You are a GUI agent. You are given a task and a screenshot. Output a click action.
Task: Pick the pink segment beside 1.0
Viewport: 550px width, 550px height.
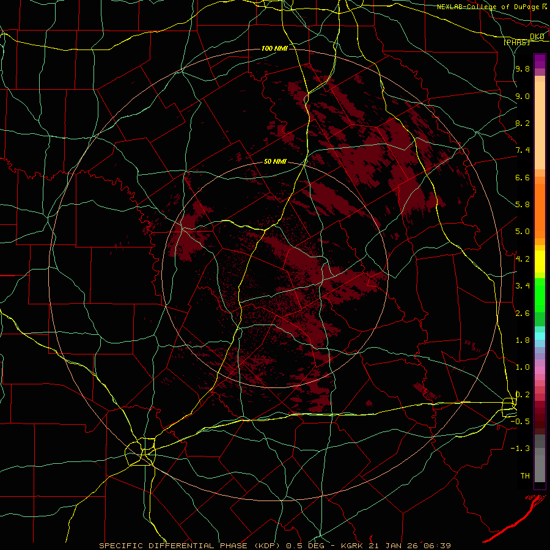(x=540, y=370)
